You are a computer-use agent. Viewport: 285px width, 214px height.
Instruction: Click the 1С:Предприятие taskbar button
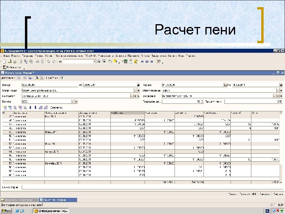point(51,211)
